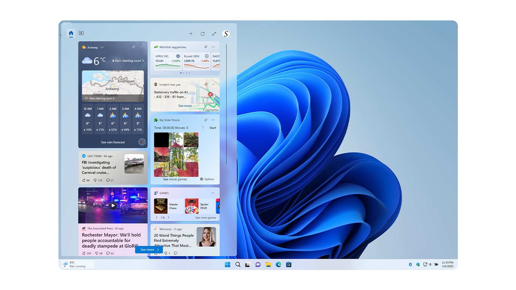516x290 pixels.
Task: Open slider puzzle help question mark
Action: tap(203, 128)
